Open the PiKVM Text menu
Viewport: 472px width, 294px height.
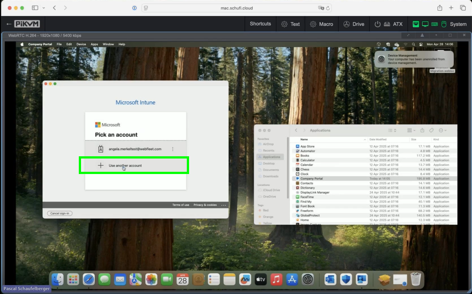click(290, 24)
